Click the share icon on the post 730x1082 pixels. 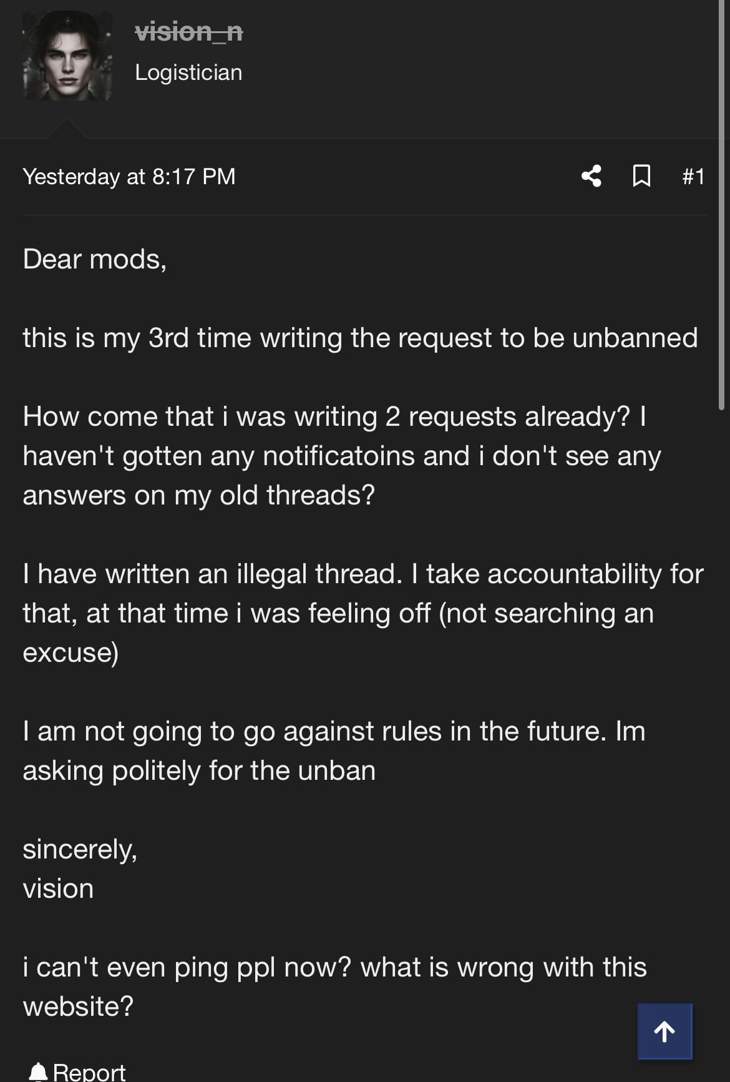591,176
